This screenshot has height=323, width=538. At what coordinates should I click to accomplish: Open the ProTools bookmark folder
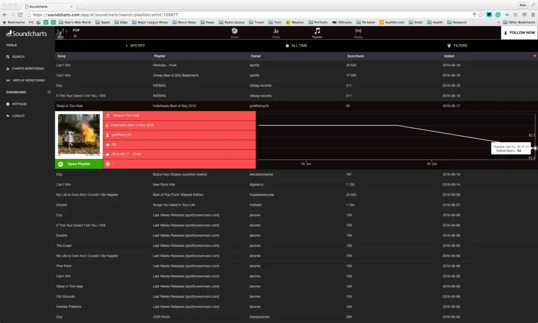(x=318, y=22)
